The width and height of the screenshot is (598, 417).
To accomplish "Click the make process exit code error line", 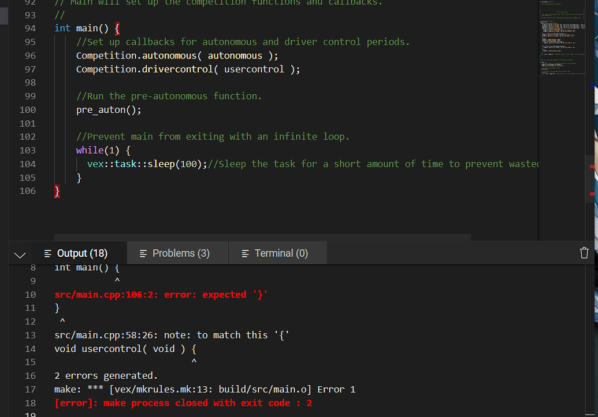I will pyautogui.click(x=183, y=403).
